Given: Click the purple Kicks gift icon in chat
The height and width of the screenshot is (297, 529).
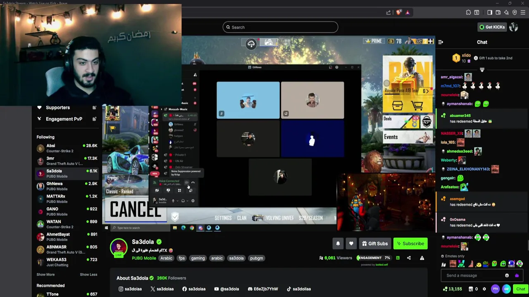Looking at the screenshot, I should pyautogui.click(x=517, y=276).
